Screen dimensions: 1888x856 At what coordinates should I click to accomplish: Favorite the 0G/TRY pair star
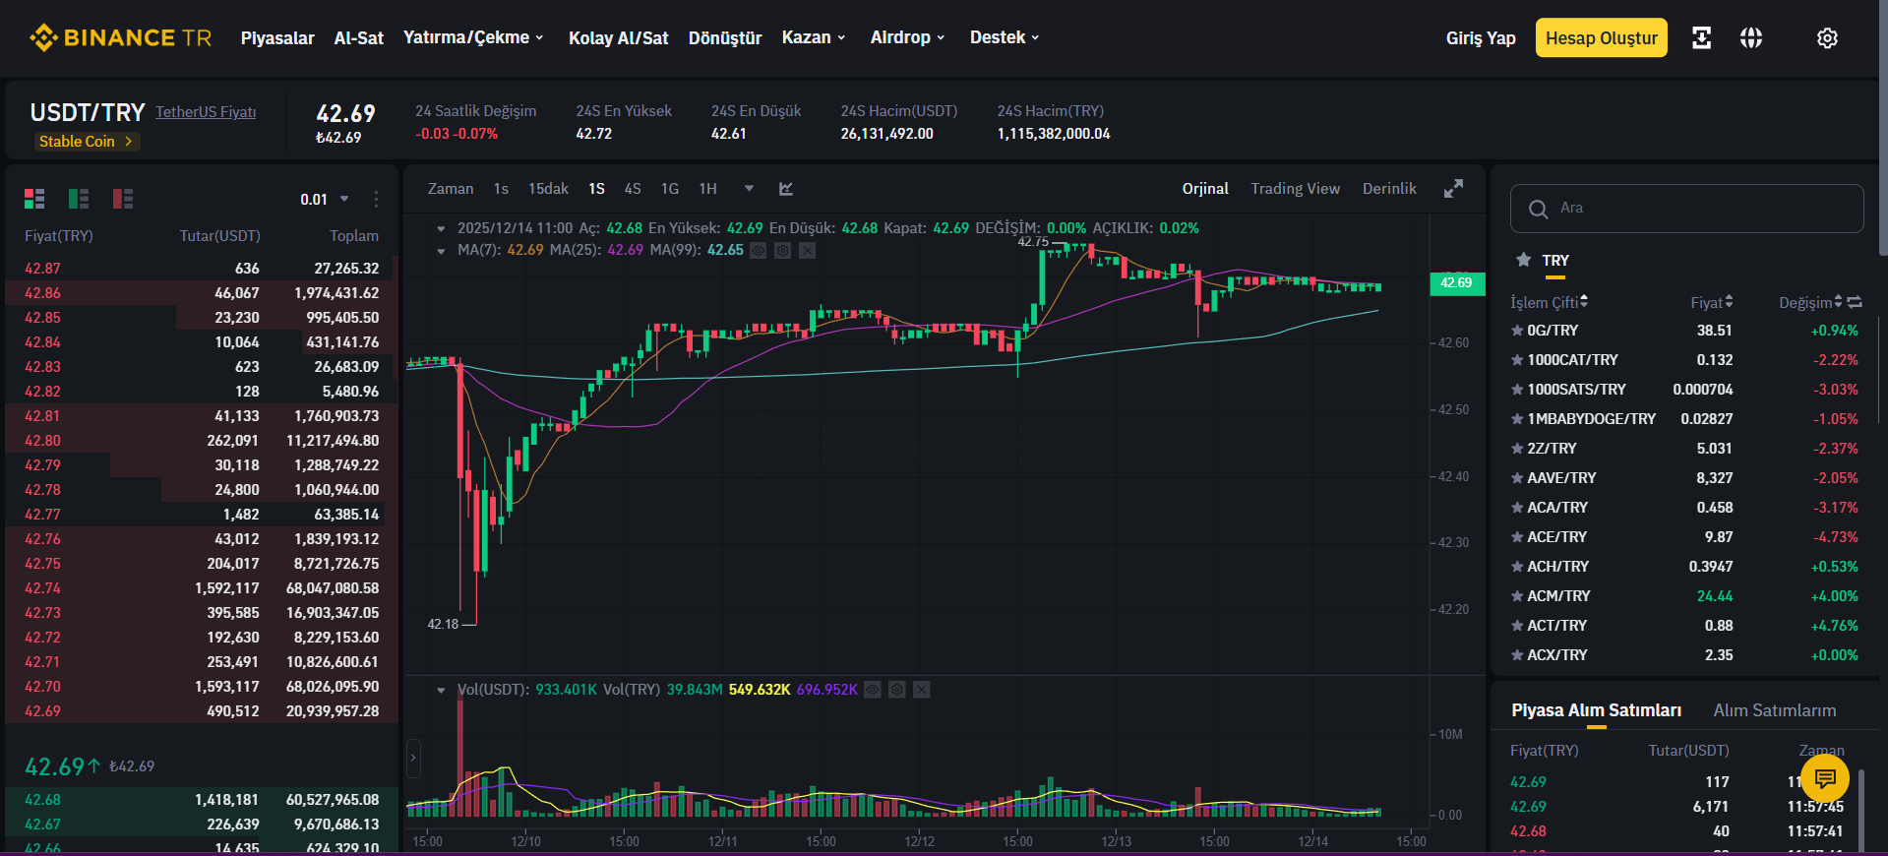[x=1517, y=331]
